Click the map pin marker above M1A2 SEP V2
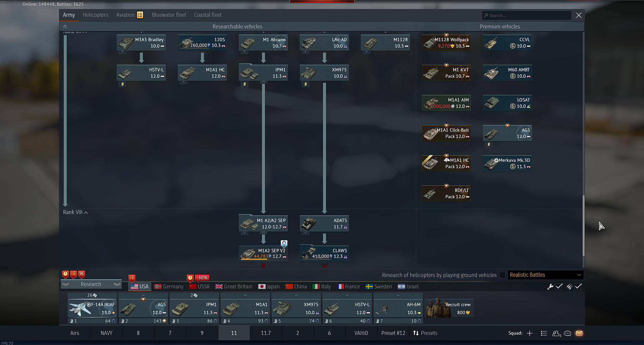Viewport: 644px width, 345px height. coord(284,244)
